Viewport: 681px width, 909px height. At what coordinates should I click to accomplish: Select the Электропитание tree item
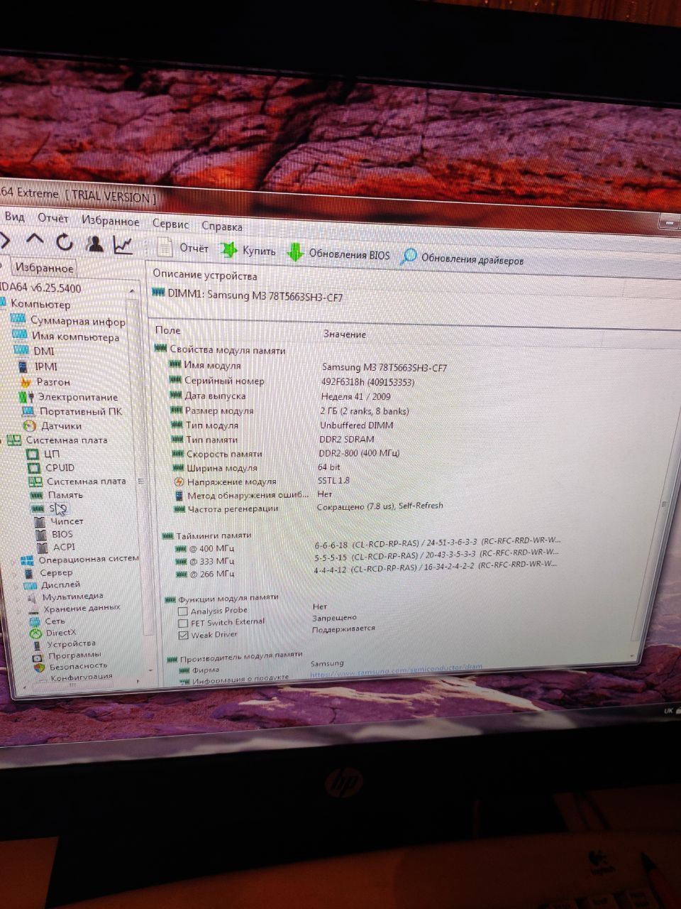[69, 397]
